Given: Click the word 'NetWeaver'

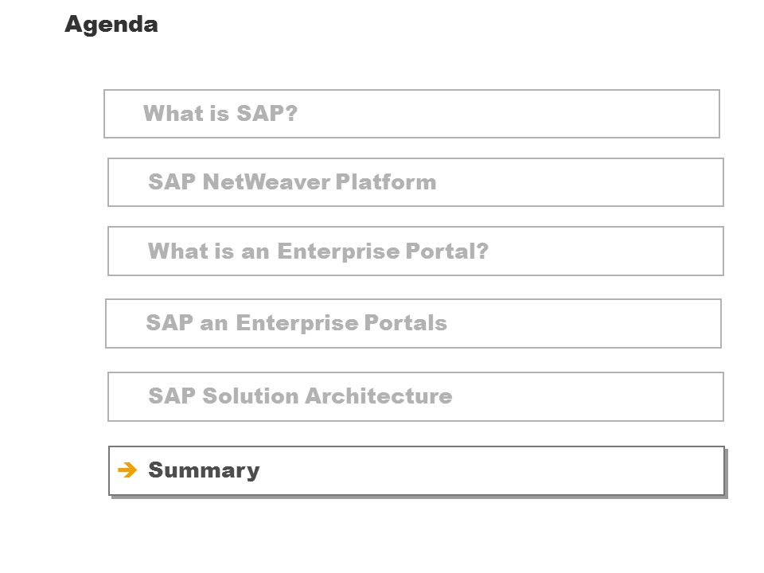Looking at the screenshot, I should coord(267,182).
